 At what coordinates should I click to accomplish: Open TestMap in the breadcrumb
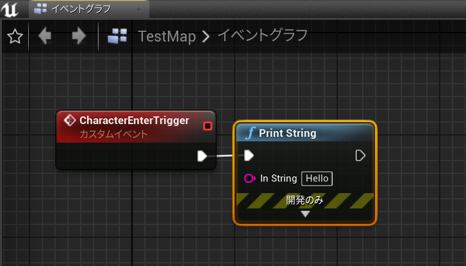click(x=167, y=36)
